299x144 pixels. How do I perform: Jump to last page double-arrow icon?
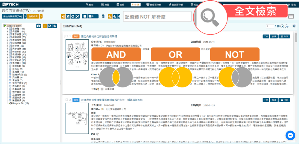tap(287, 26)
